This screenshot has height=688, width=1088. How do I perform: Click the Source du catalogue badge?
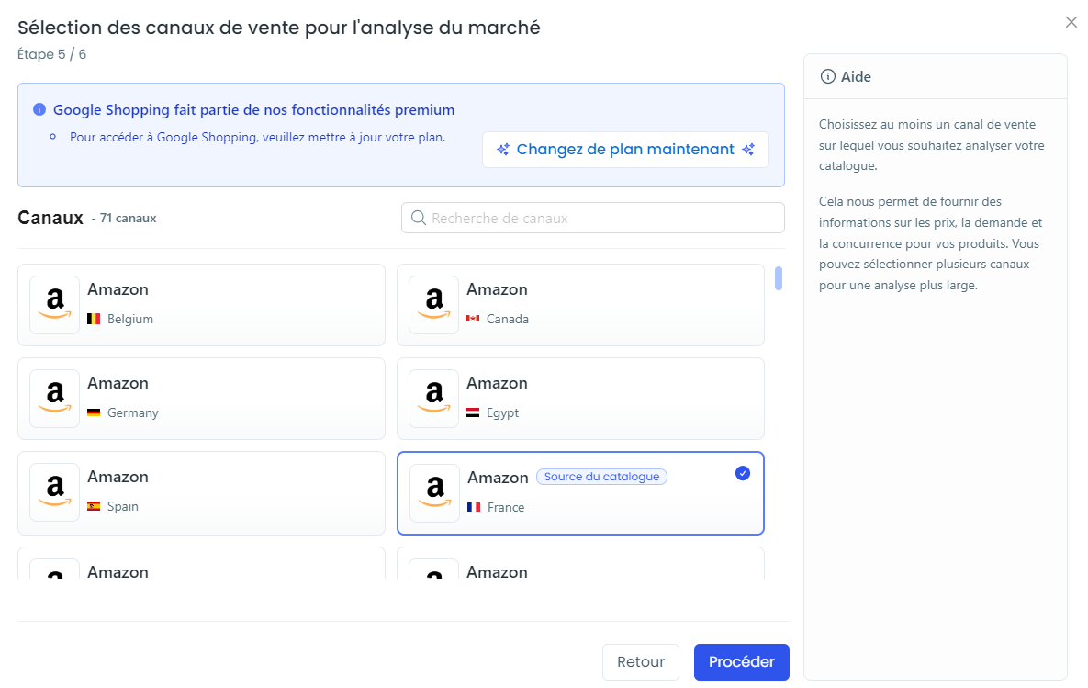(601, 477)
